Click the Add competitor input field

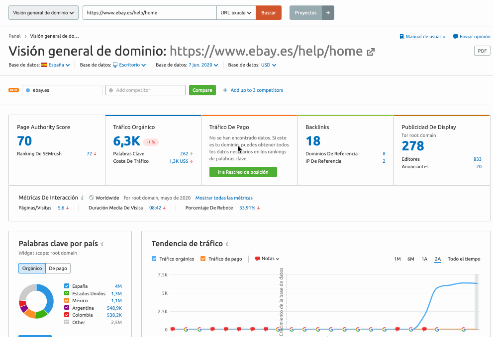click(145, 90)
